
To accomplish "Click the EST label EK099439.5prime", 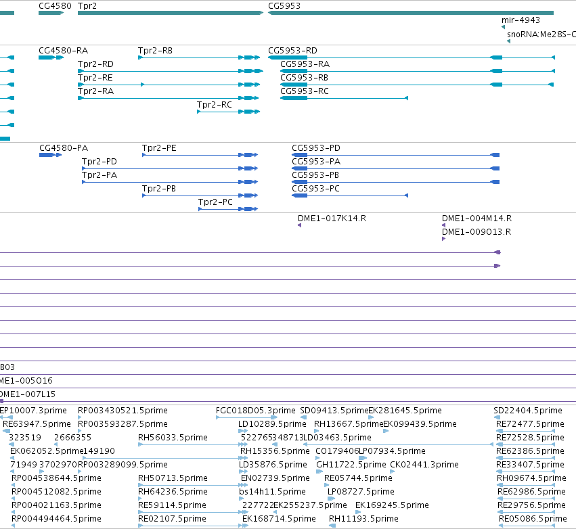I will click(420, 424).
